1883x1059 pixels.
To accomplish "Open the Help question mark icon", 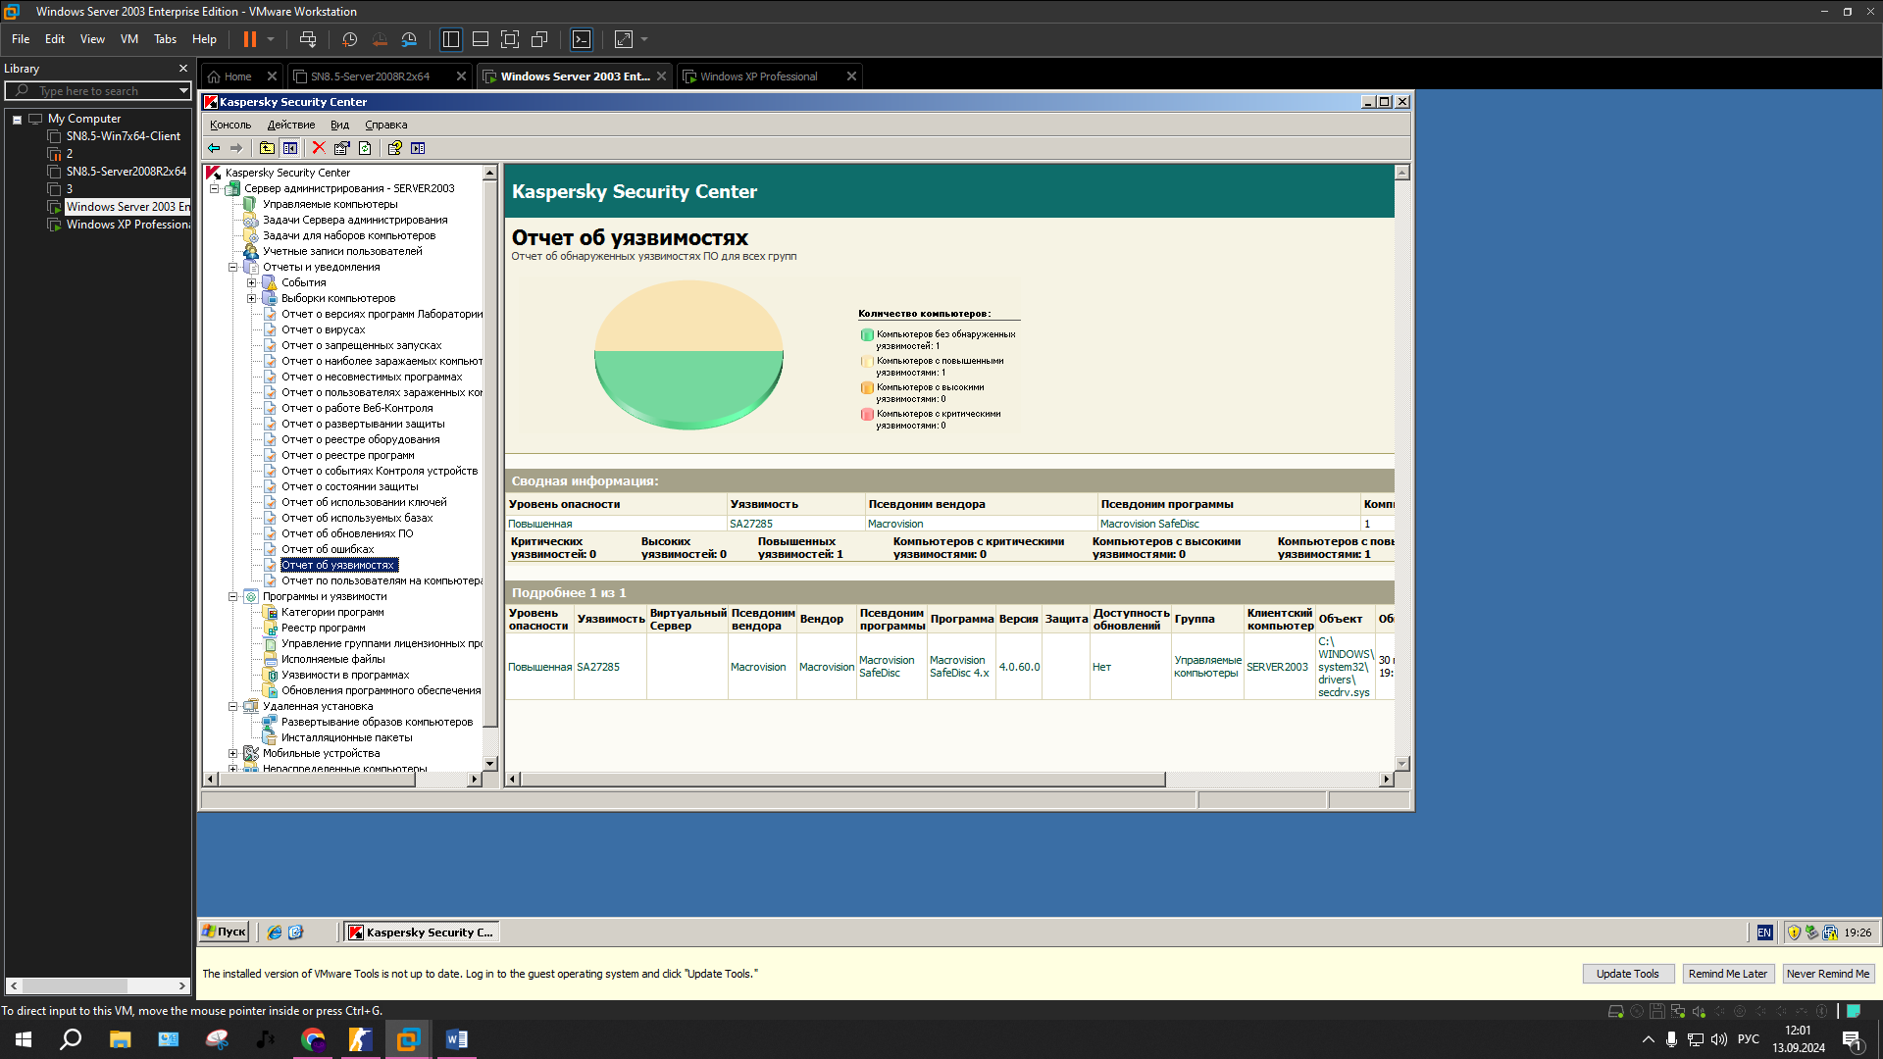I will [394, 148].
